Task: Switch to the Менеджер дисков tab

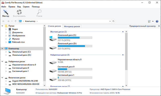Action: click(x=72, y=26)
